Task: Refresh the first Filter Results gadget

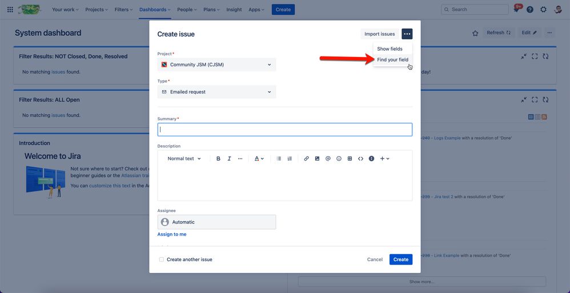Action: [545, 56]
